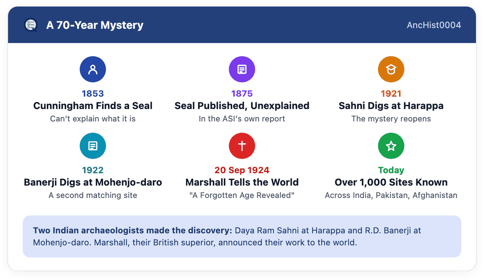Select the 1922 year label

click(93, 170)
